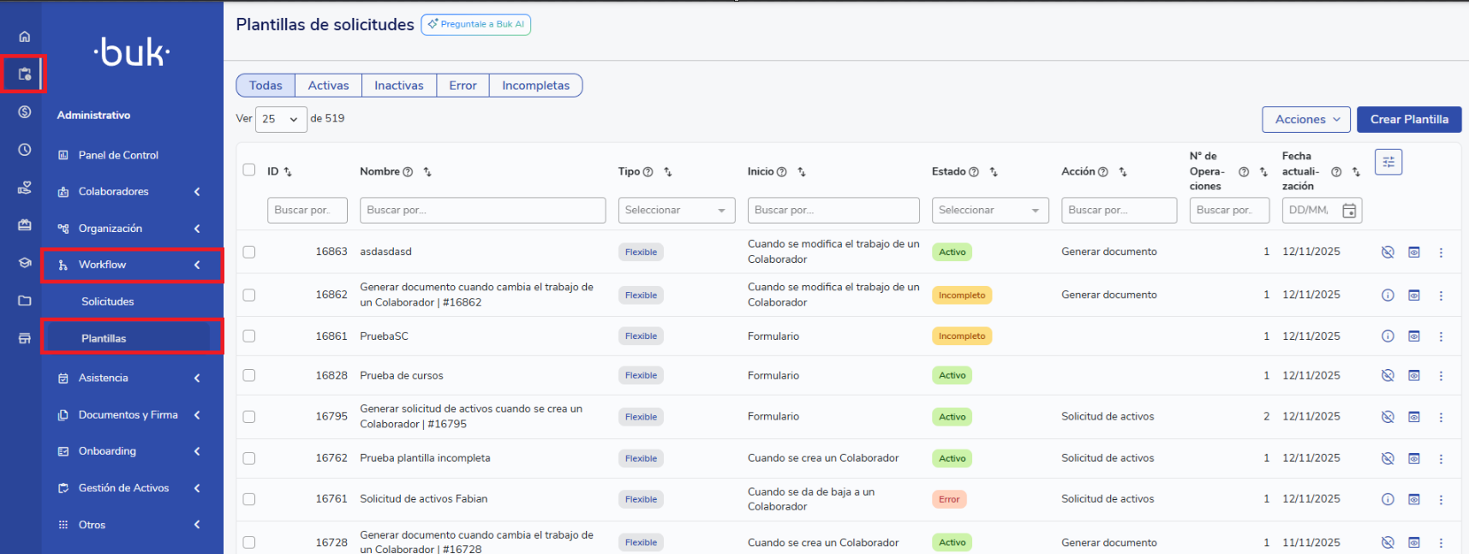Click Pregúntale a Buk AI button

tap(476, 25)
